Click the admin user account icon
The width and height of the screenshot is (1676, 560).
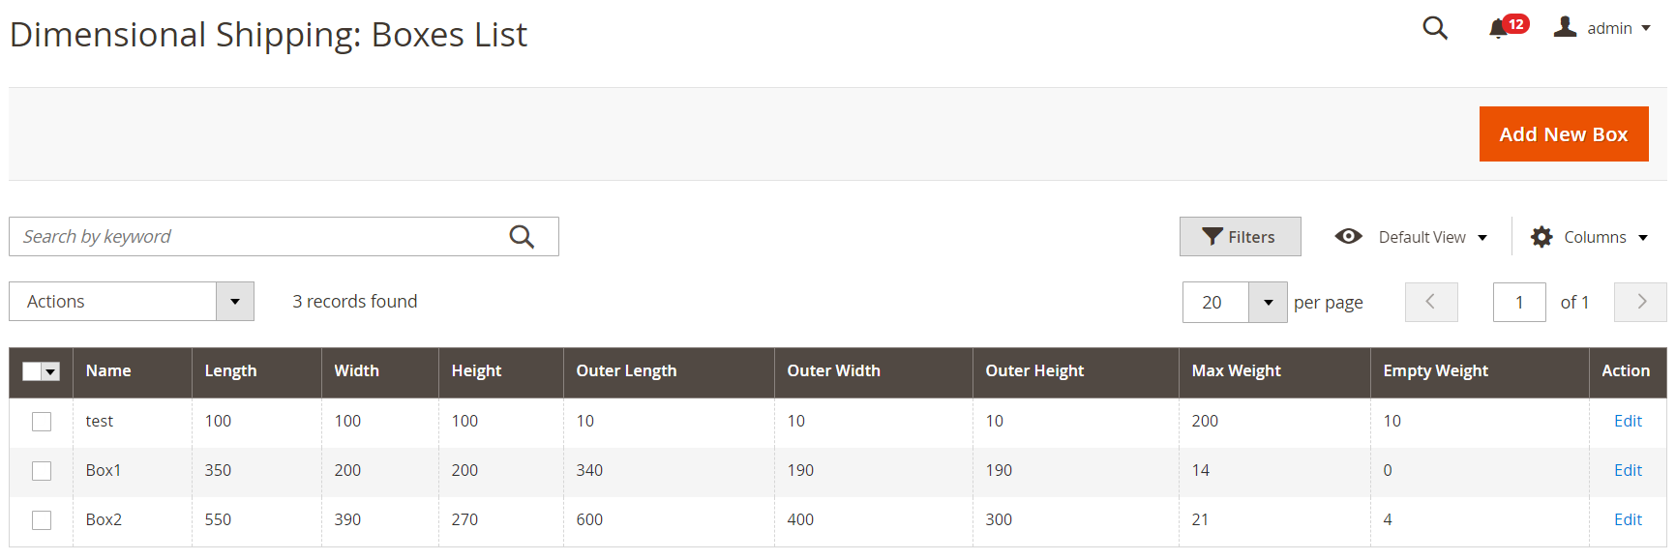(x=1565, y=27)
